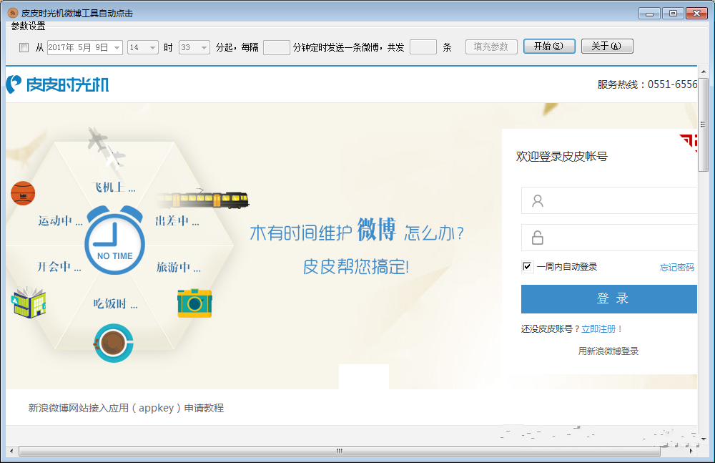Click the 飞机上 label
Viewport: 715px width, 463px height.
point(113,187)
